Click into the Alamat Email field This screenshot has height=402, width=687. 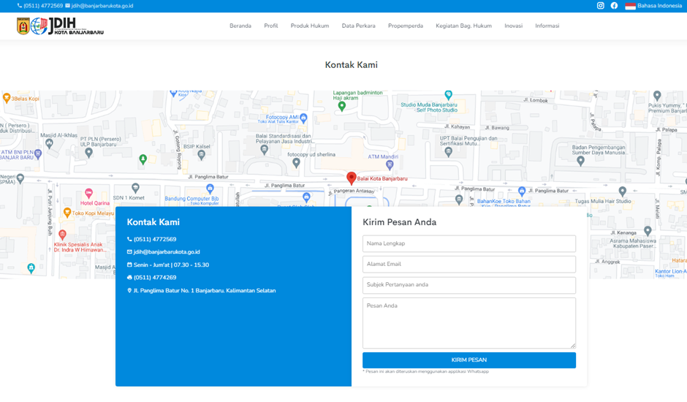pos(468,264)
